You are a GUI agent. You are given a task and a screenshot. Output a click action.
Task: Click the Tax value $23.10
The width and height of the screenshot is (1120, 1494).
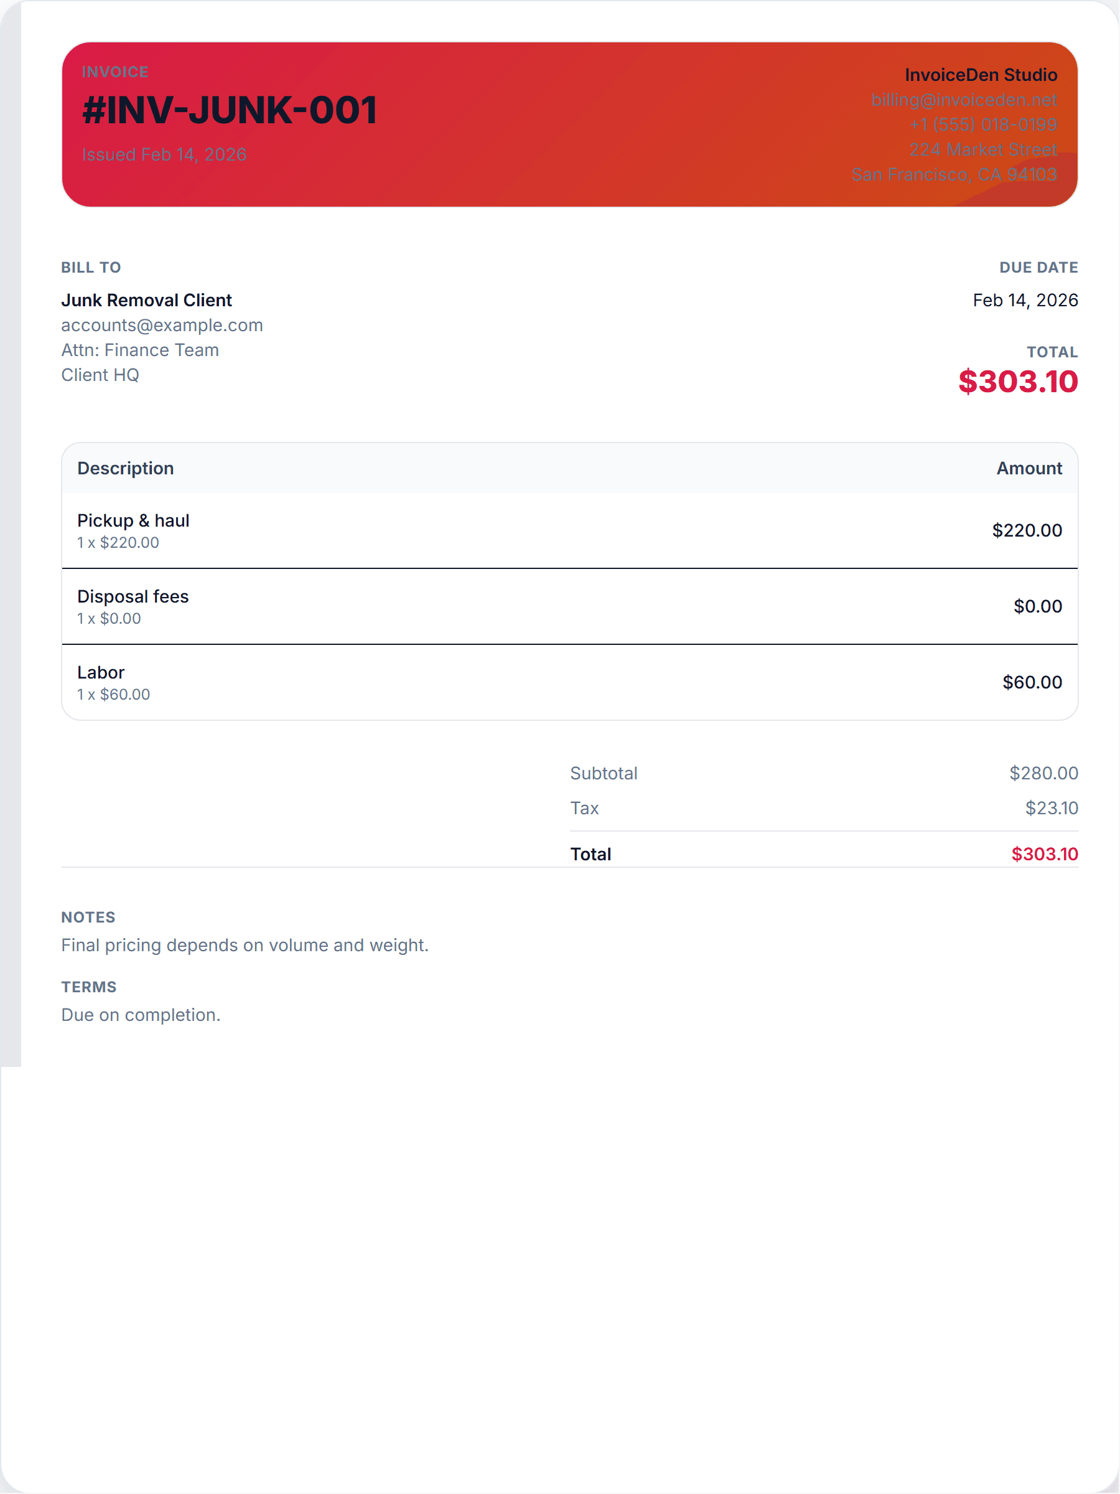[x=1051, y=808]
